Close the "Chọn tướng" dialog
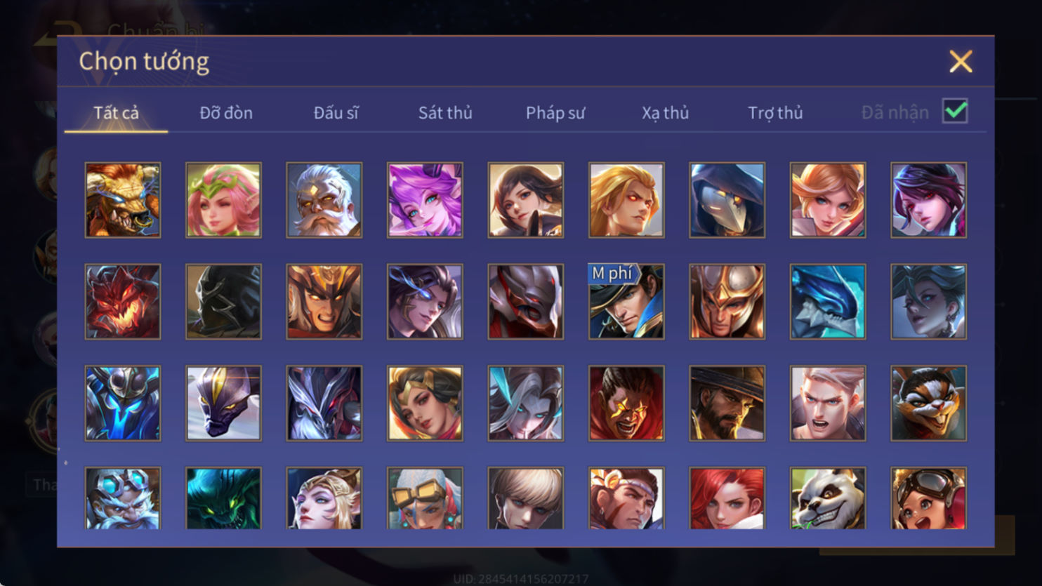1042x586 pixels. (961, 62)
